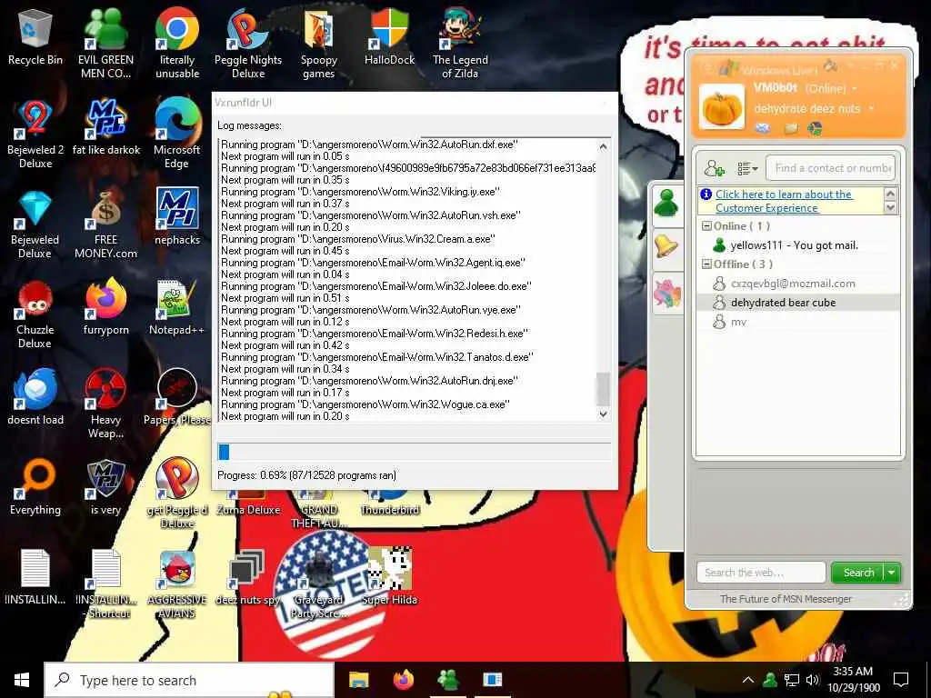This screenshot has width=931, height=698.
Task: Click the pumpkin display picture in Messenger
Action: [722, 107]
